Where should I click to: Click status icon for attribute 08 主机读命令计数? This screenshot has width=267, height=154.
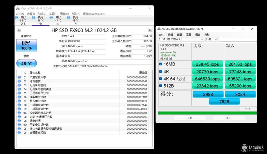(x=19, y=105)
